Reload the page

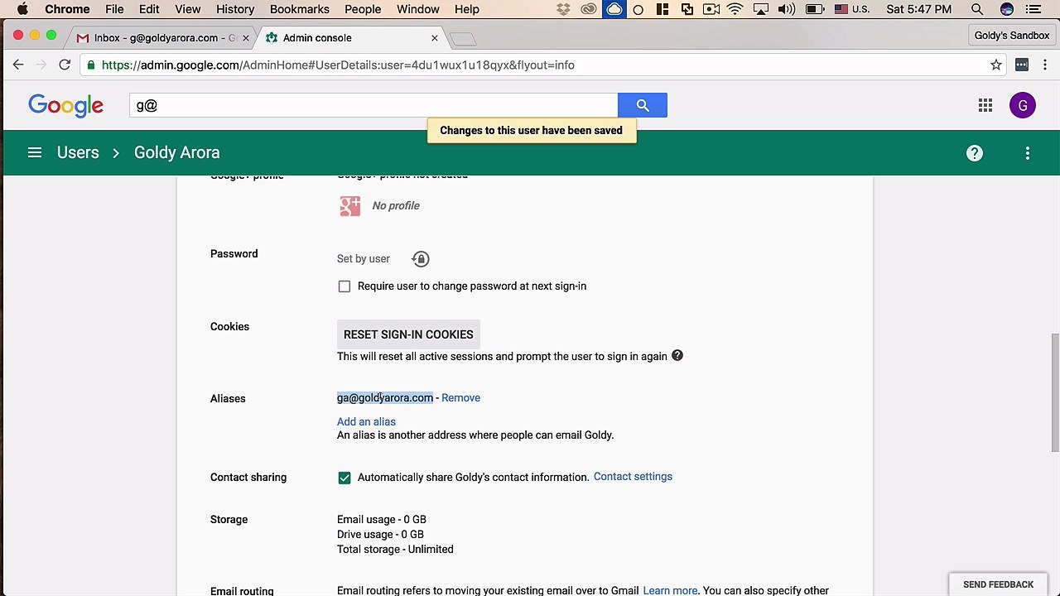pos(65,65)
